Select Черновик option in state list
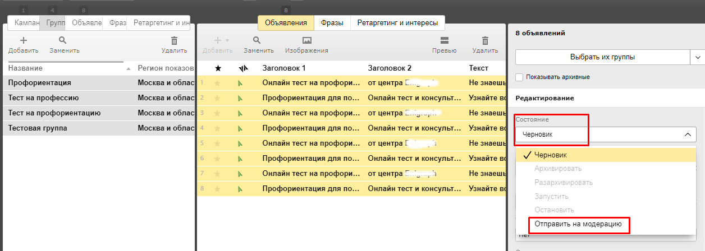The height and width of the screenshot is (251, 705). [x=606, y=155]
